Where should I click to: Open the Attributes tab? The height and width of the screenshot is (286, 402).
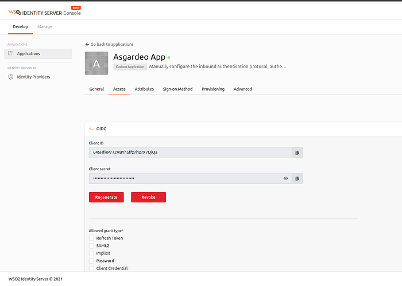144,89
